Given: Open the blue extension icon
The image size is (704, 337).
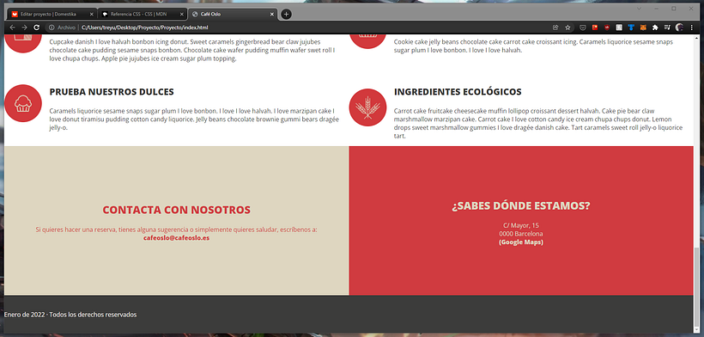Looking at the screenshot, I should coord(631,28).
